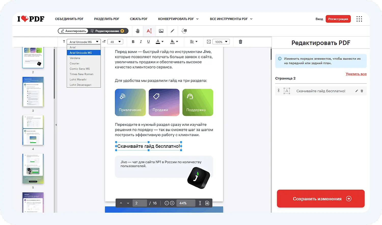Choose Arial from the font list
This screenshot has height=225, width=382.
point(84,47)
